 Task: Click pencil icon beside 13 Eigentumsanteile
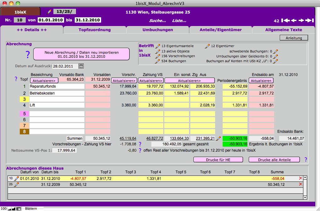point(158,46)
